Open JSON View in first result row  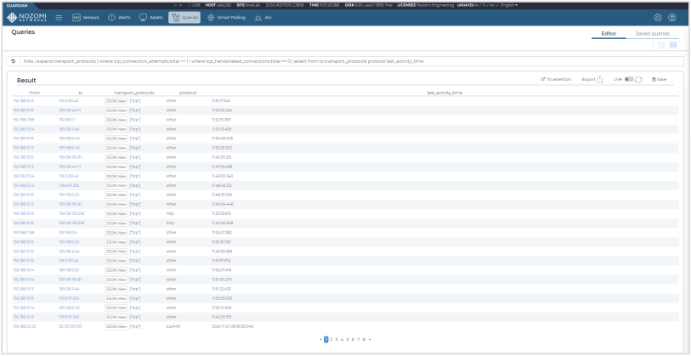click(116, 100)
